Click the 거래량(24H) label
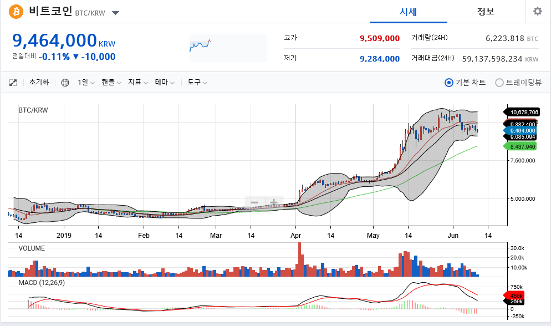The height and width of the screenshot is (326, 551). click(x=430, y=37)
